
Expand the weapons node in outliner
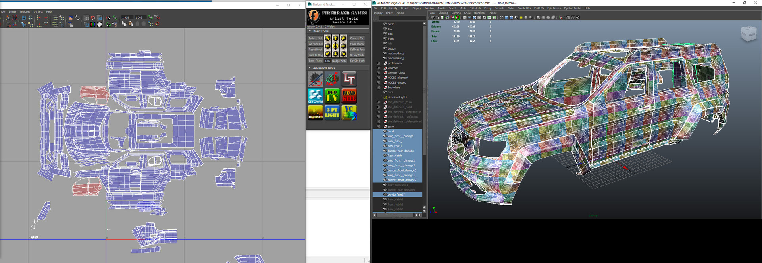pos(378,68)
